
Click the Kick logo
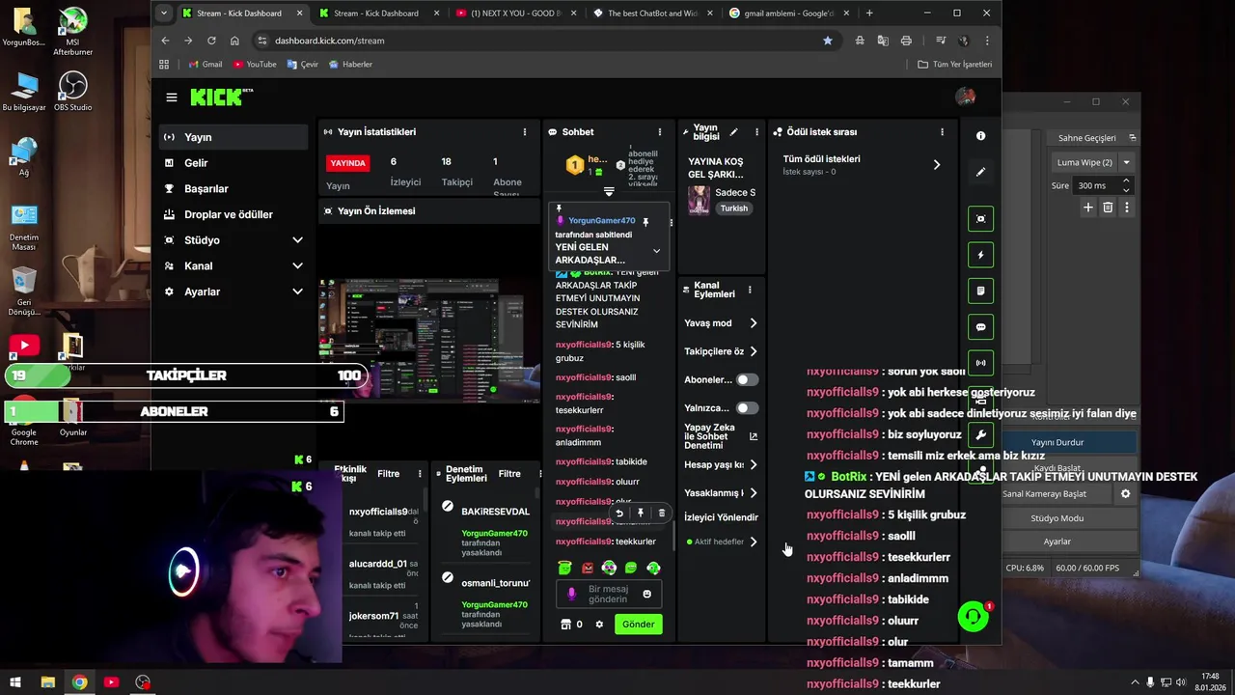(x=221, y=97)
